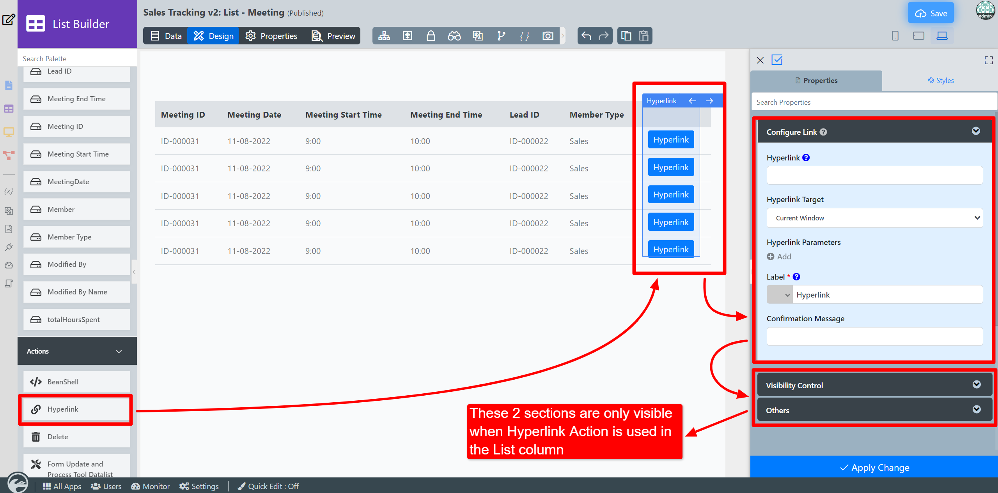Click the curly braces JSON definition icon

click(524, 36)
